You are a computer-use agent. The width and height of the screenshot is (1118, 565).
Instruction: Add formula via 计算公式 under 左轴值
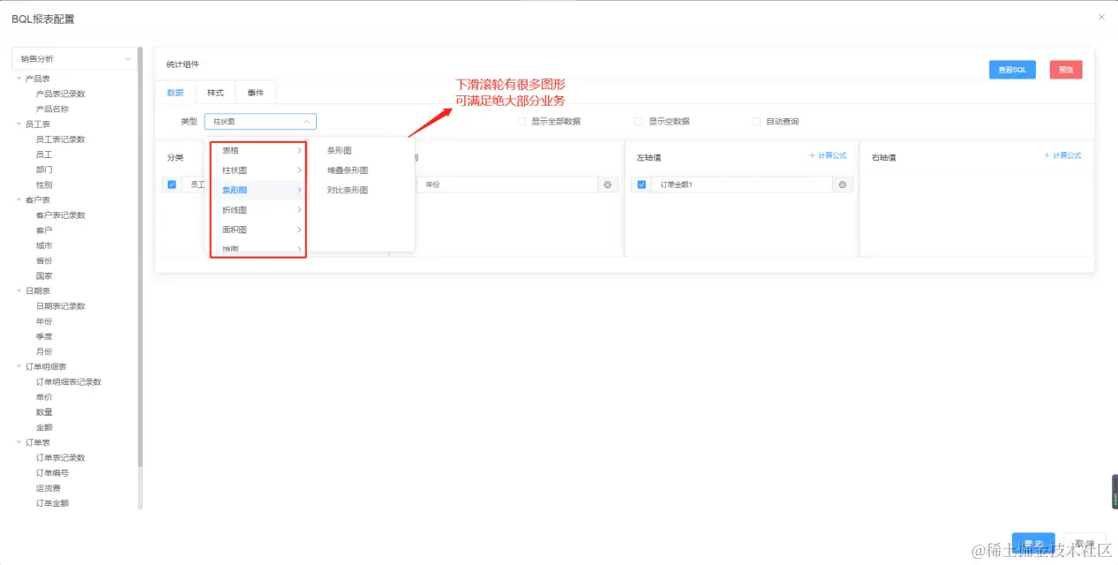(828, 155)
